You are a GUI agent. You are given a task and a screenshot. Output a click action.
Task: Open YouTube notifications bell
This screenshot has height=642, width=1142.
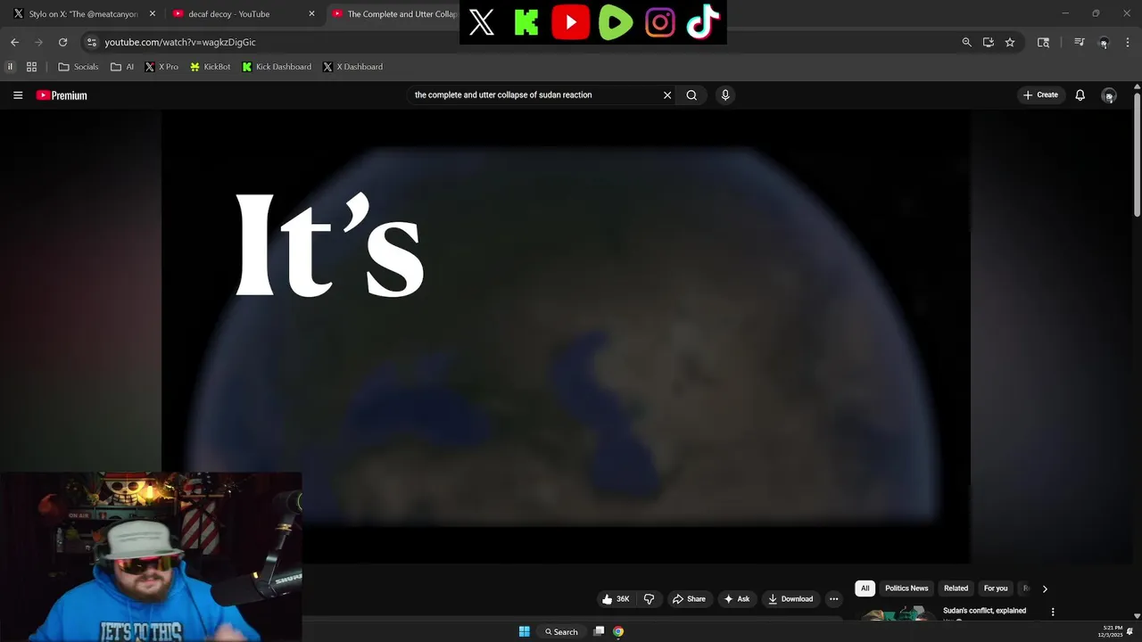point(1080,95)
